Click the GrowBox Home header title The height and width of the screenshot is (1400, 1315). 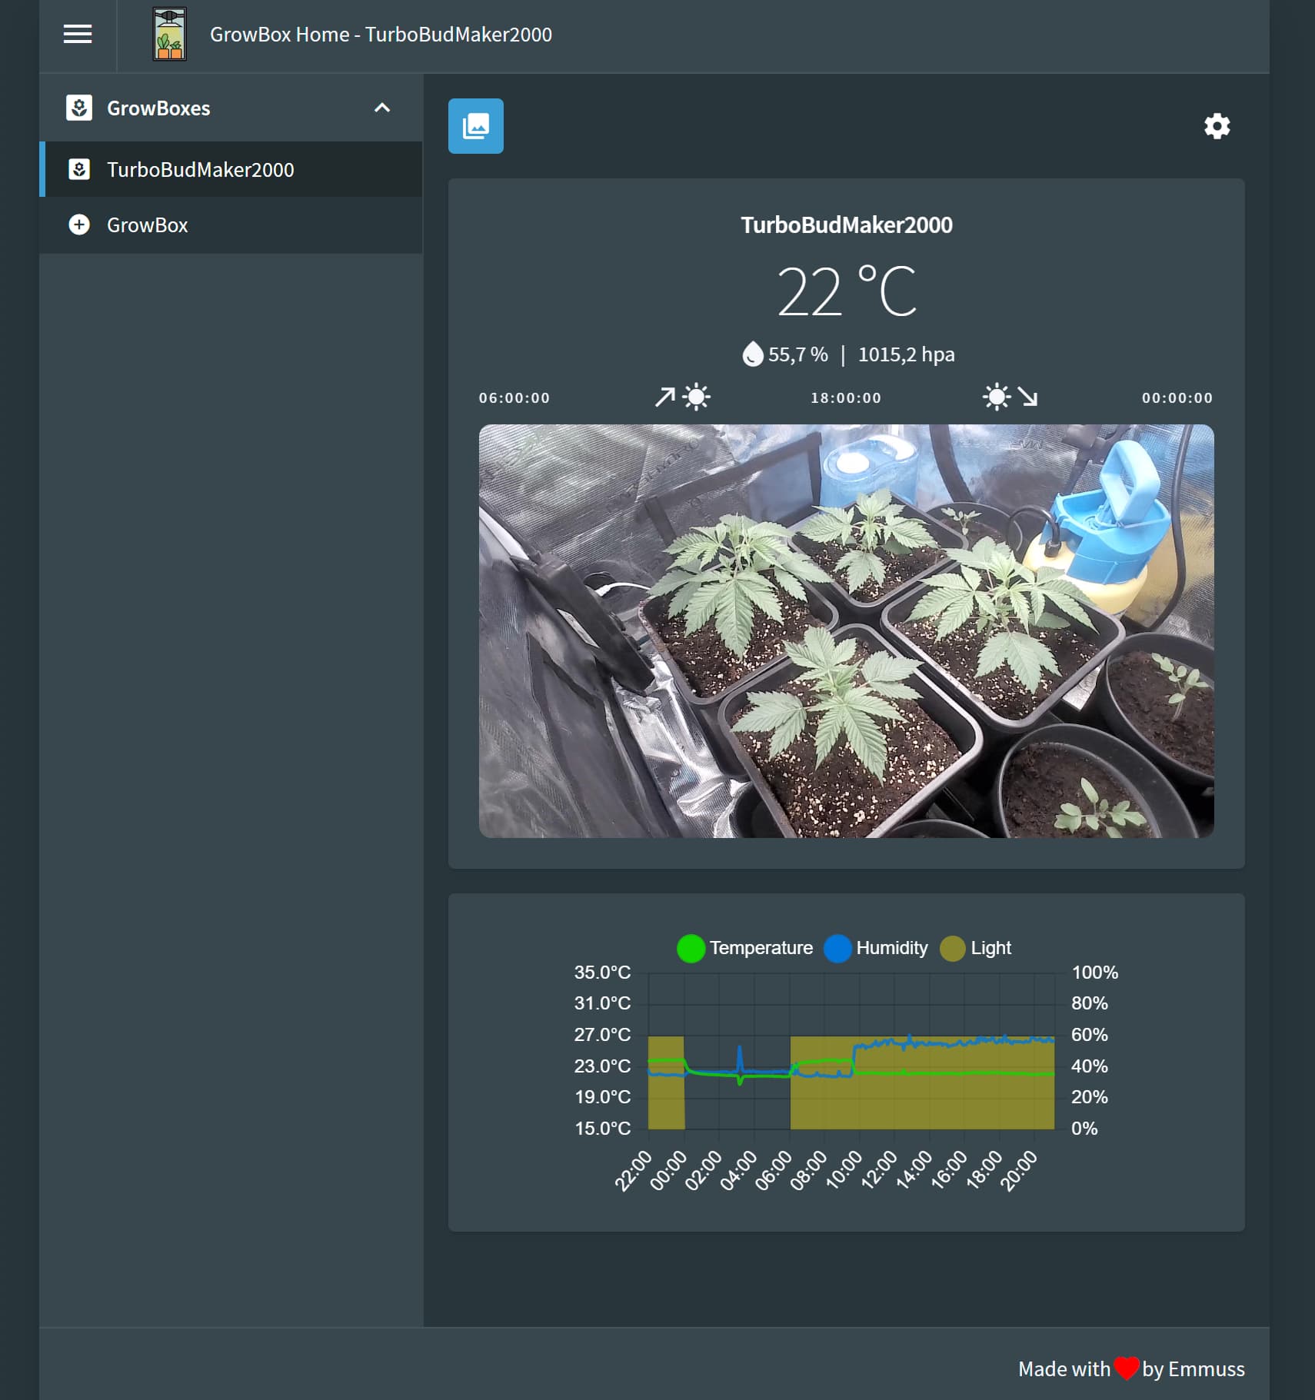[x=381, y=35]
